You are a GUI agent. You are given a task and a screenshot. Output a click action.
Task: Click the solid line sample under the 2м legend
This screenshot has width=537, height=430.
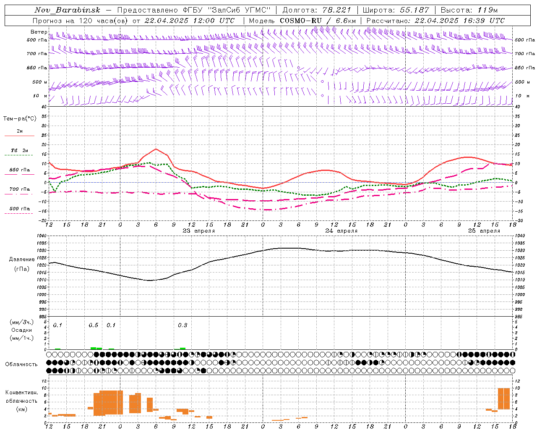coord(20,136)
